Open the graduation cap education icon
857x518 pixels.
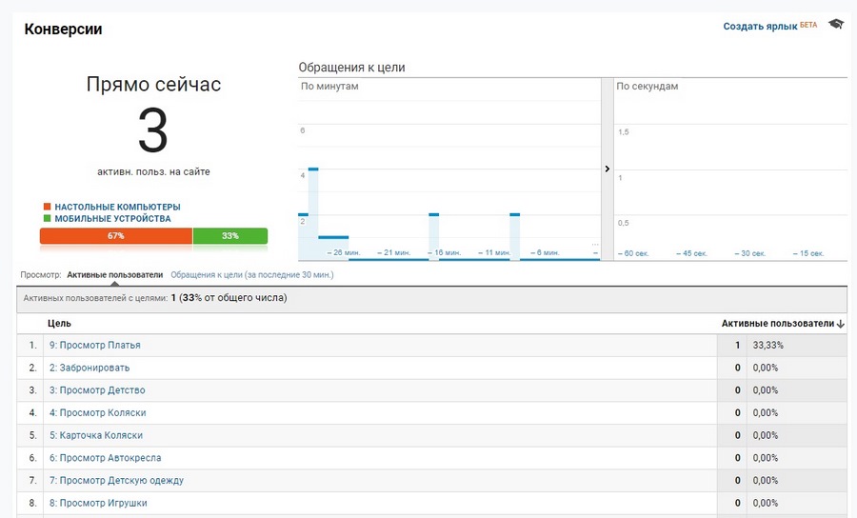[x=836, y=24]
